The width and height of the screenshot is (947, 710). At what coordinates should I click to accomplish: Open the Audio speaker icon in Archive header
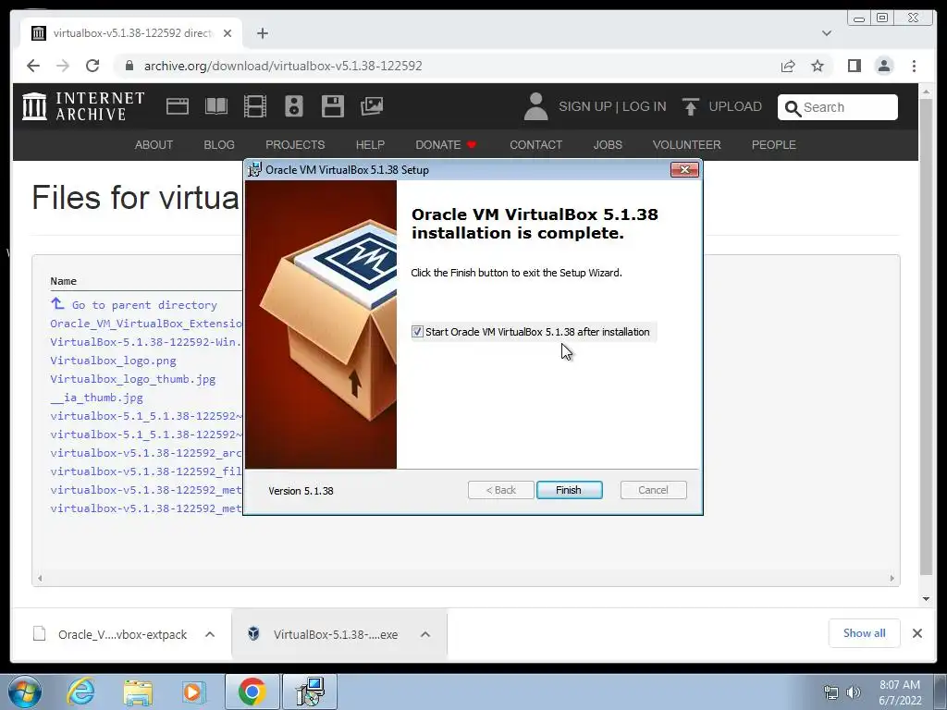pos(293,106)
